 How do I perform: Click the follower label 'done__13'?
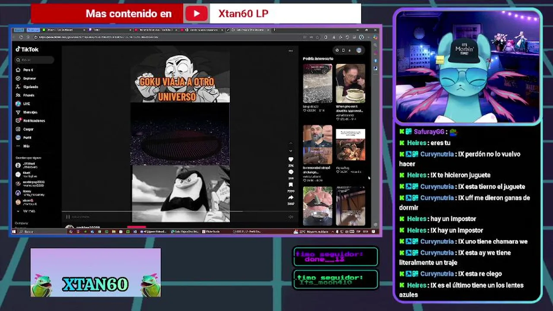(x=324, y=259)
